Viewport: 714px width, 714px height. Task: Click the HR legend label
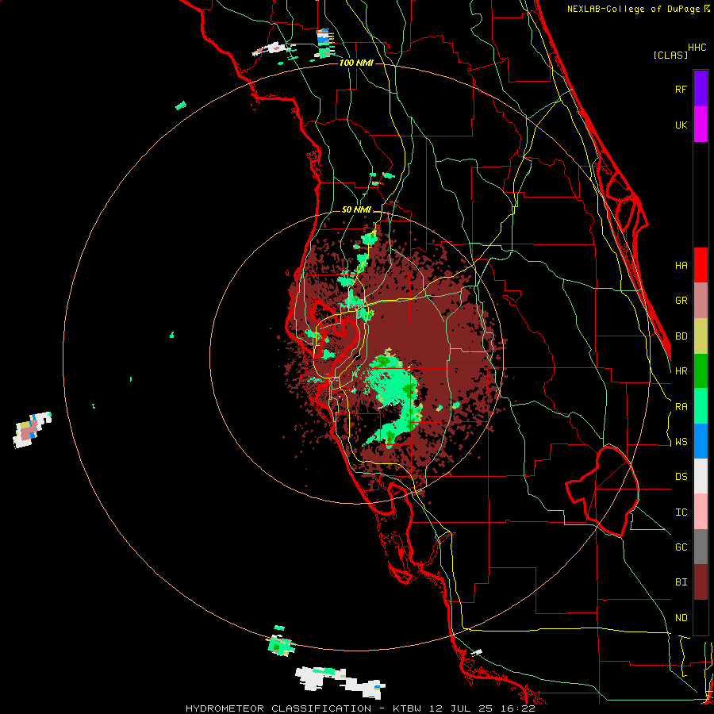point(681,371)
